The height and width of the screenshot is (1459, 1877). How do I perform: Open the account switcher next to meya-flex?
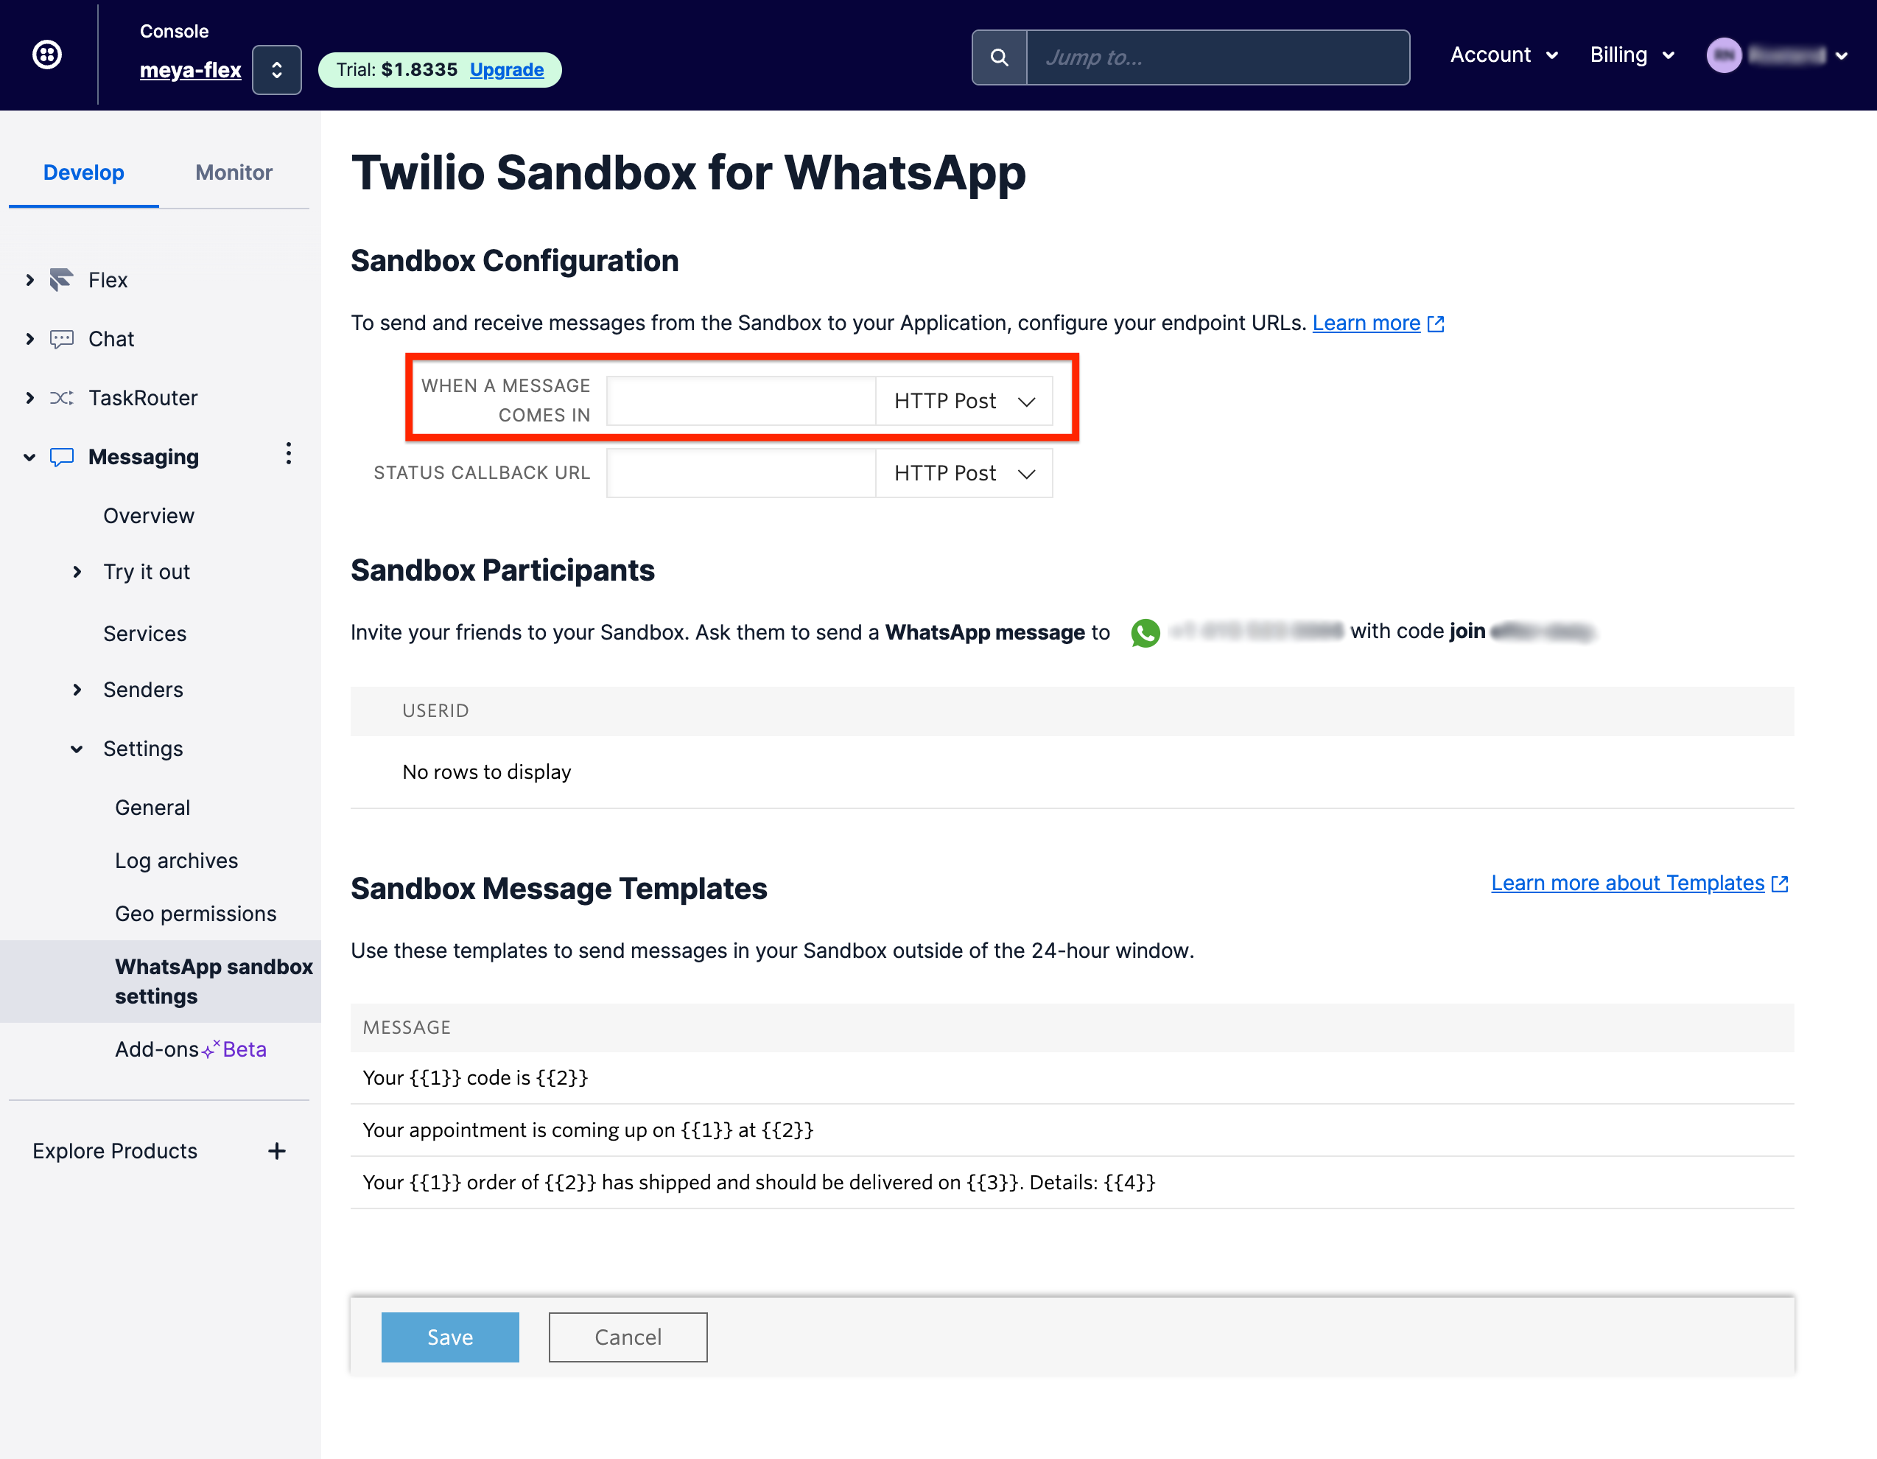pos(277,70)
